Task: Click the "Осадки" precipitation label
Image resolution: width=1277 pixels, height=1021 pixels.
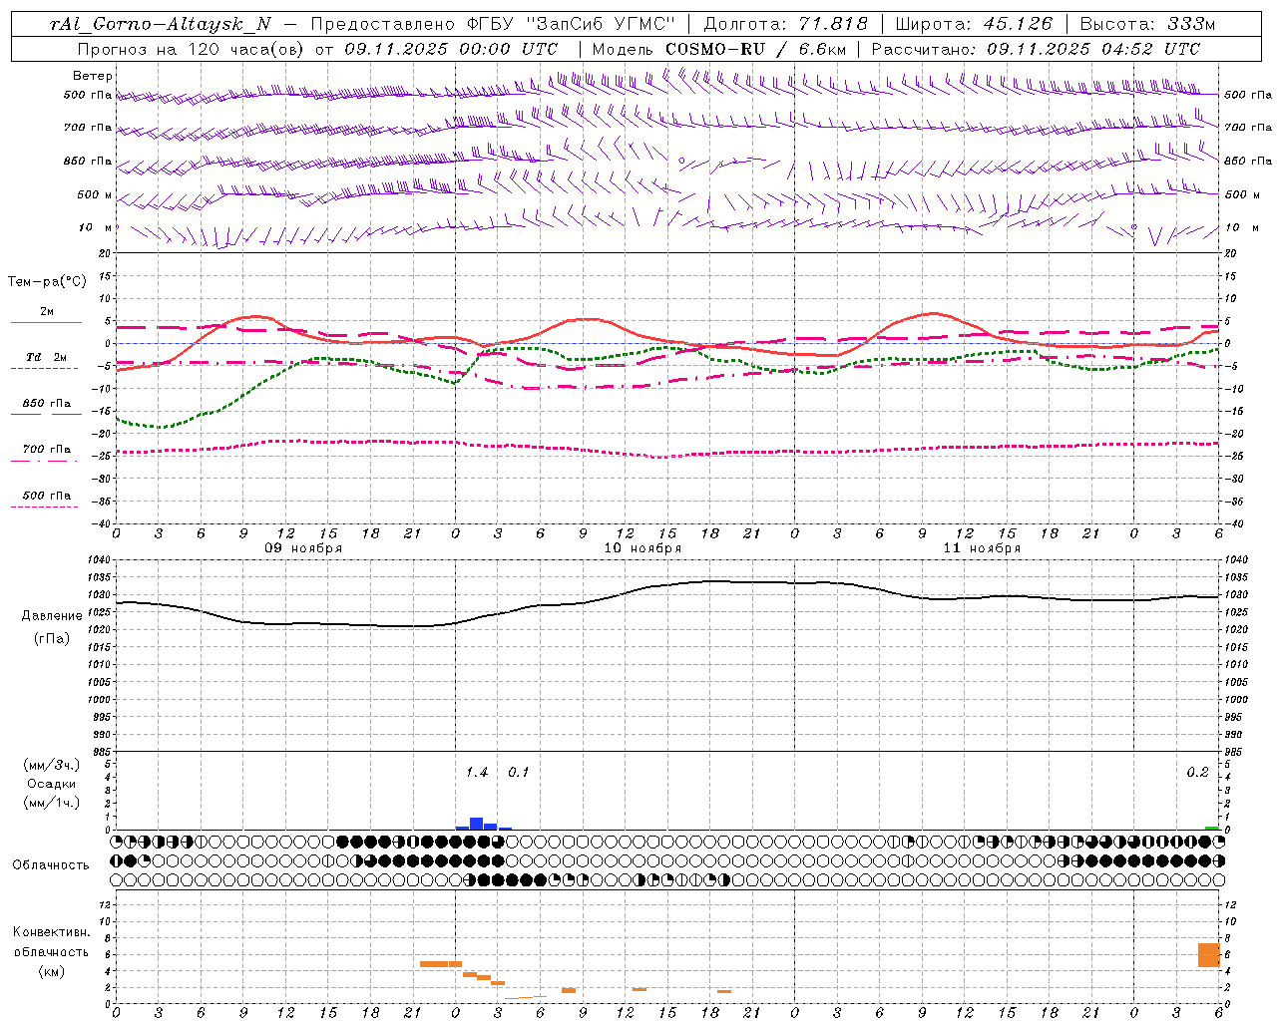Action: click(52, 784)
